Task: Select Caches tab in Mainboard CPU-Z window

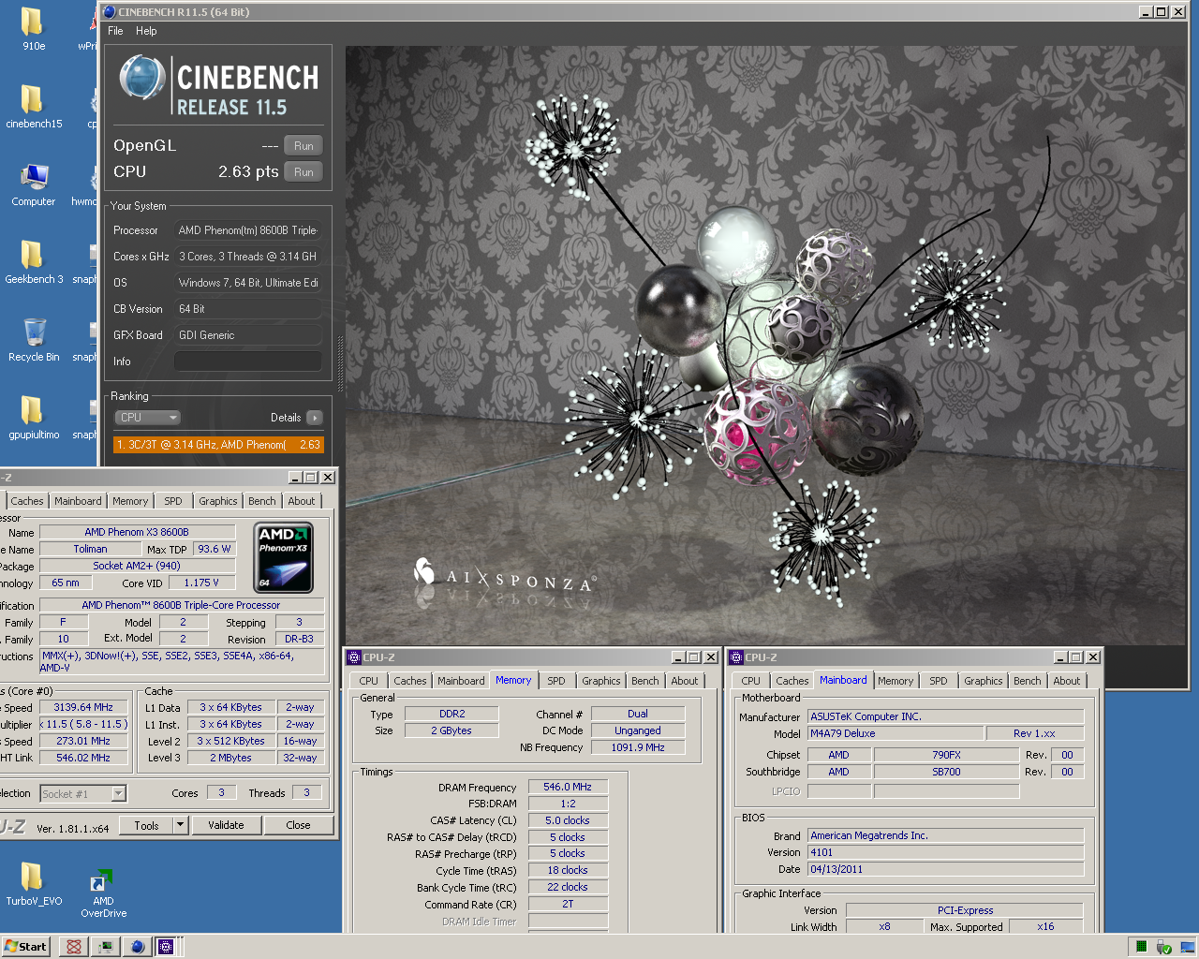Action: [x=792, y=681]
